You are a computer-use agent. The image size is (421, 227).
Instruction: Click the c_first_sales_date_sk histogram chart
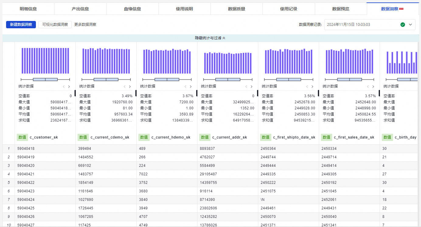tap(350, 60)
